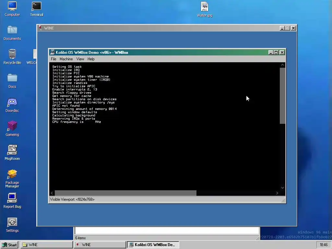Open the MsgRoom shortcut
332x249 pixels.
click(x=12, y=153)
